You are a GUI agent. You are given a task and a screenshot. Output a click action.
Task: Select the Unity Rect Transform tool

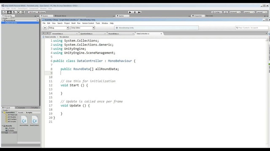[x=23, y=12]
